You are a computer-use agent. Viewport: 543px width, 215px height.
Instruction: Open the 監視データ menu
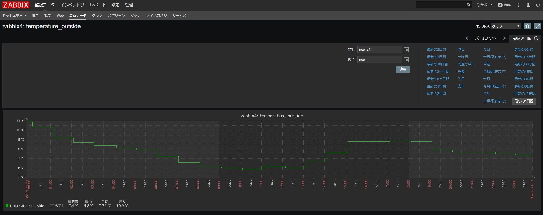[45, 5]
